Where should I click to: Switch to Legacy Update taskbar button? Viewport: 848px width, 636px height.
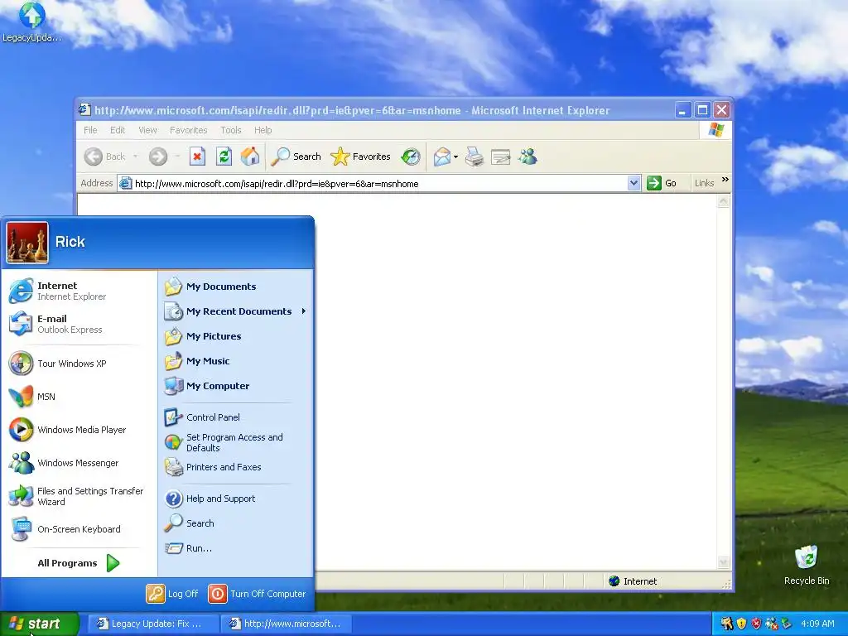[153, 624]
